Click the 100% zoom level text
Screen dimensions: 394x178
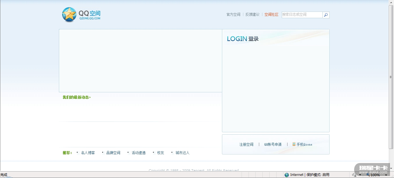pyautogui.click(x=375, y=175)
